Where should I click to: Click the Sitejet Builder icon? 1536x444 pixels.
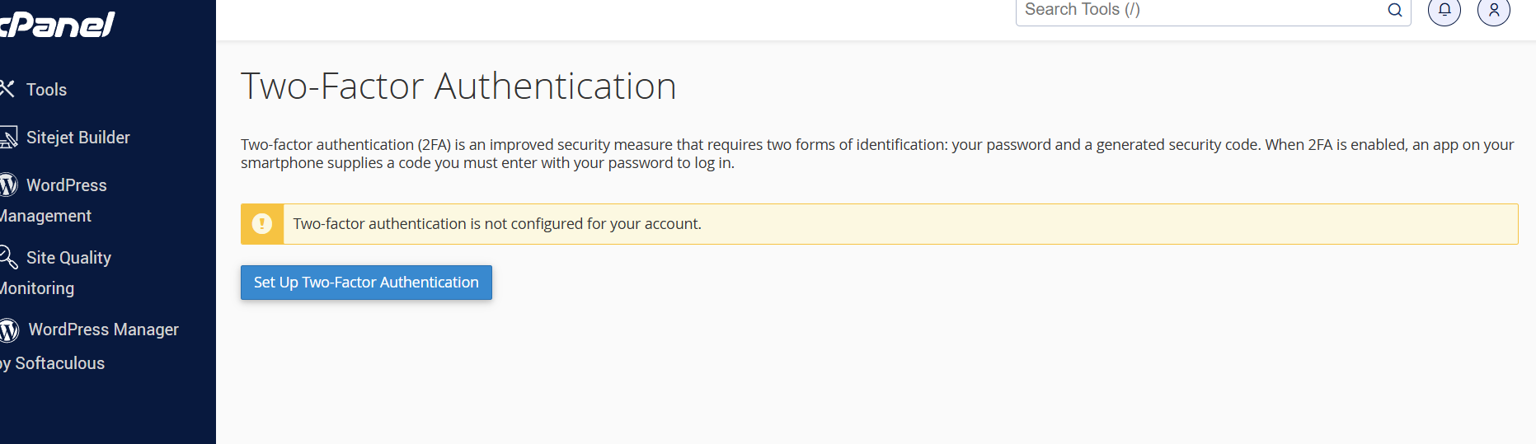[x=8, y=137]
